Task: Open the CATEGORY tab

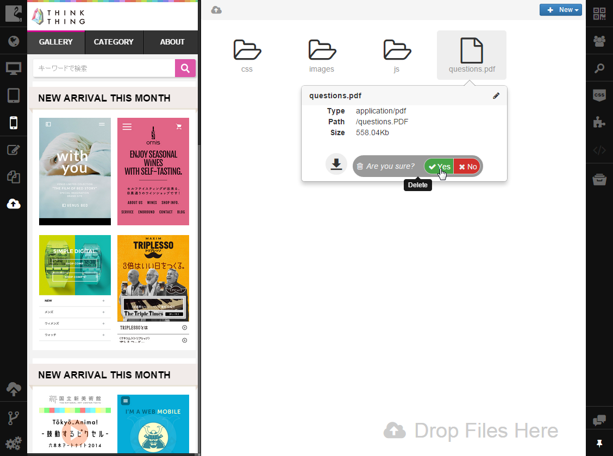Action: pyautogui.click(x=114, y=42)
